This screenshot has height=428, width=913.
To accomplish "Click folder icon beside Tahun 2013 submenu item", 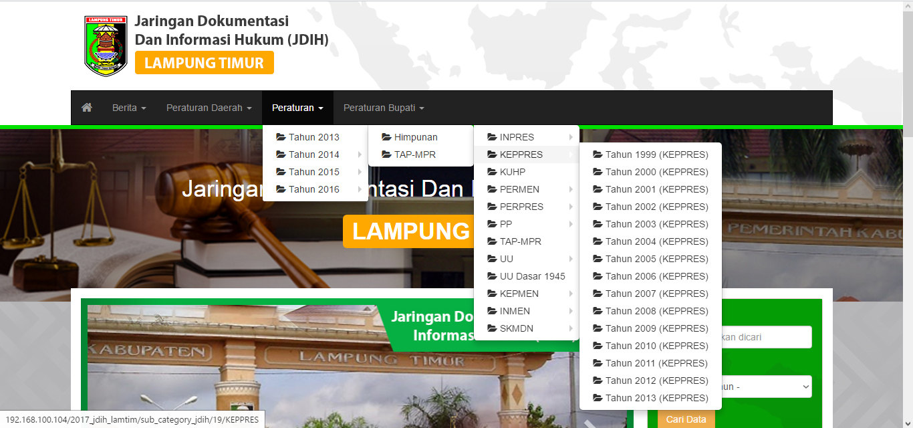I will pyautogui.click(x=281, y=137).
